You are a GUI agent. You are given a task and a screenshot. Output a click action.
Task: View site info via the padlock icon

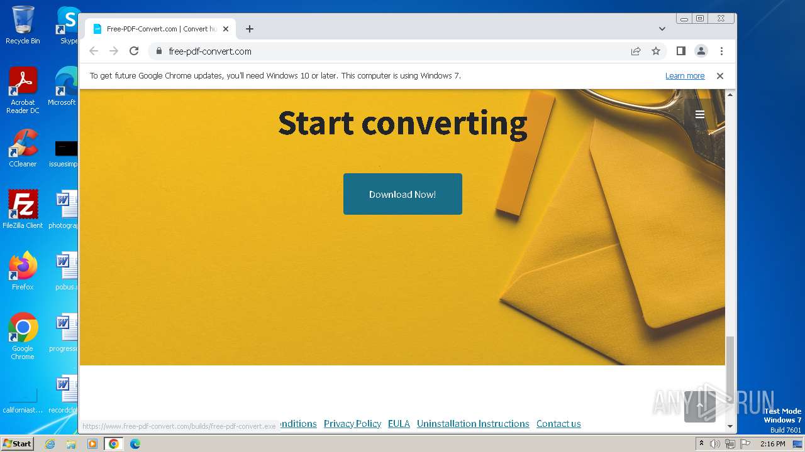[159, 51]
